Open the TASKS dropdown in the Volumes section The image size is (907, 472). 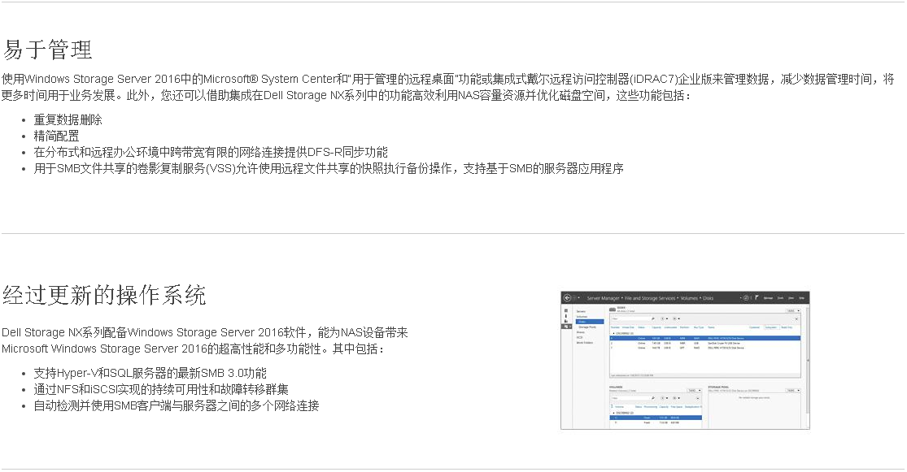(x=692, y=390)
